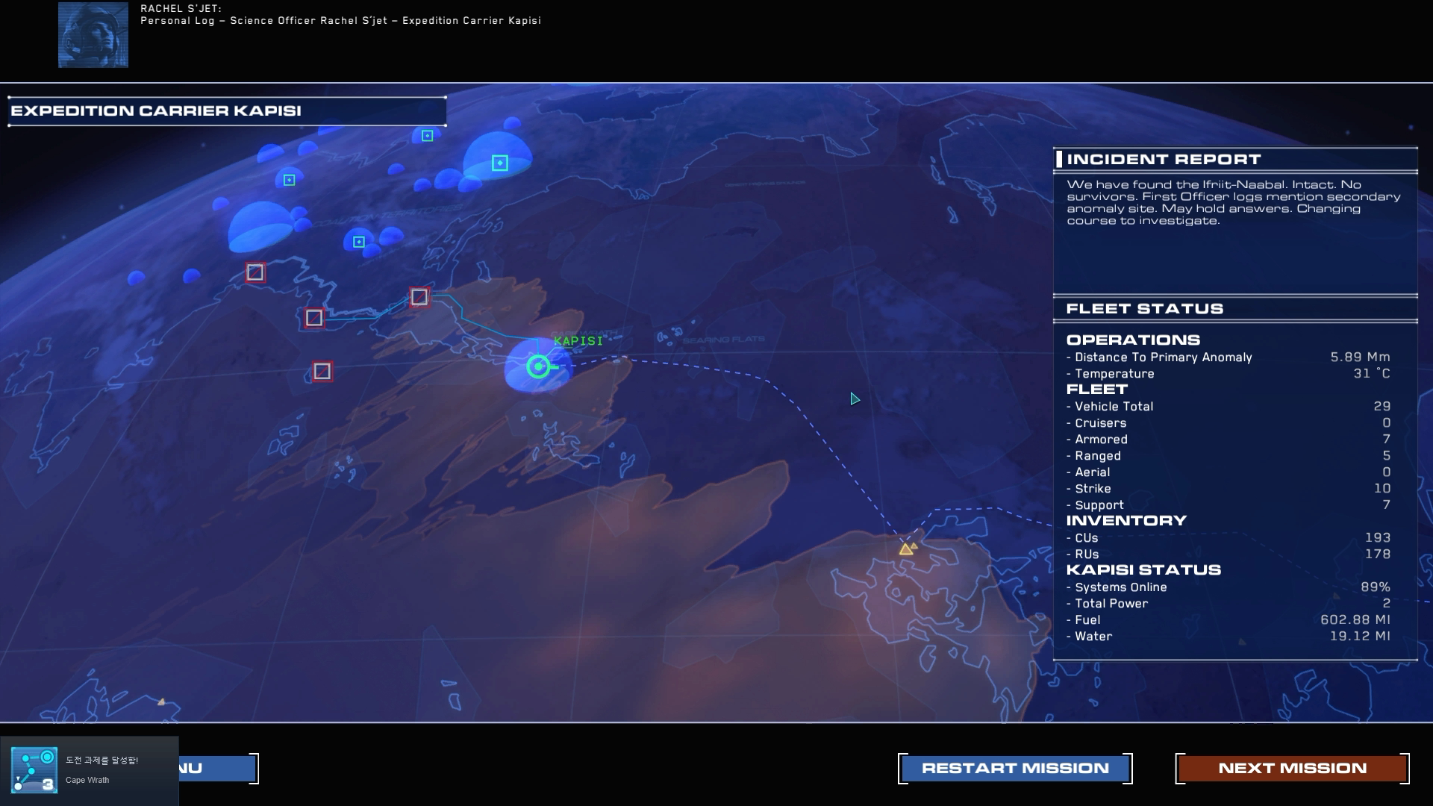The height and width of the screenshot is (806, 1433).
Task: Select the yellow triangle anomaly waypoint
Action: pyautogui.click(x=906, y=549)
